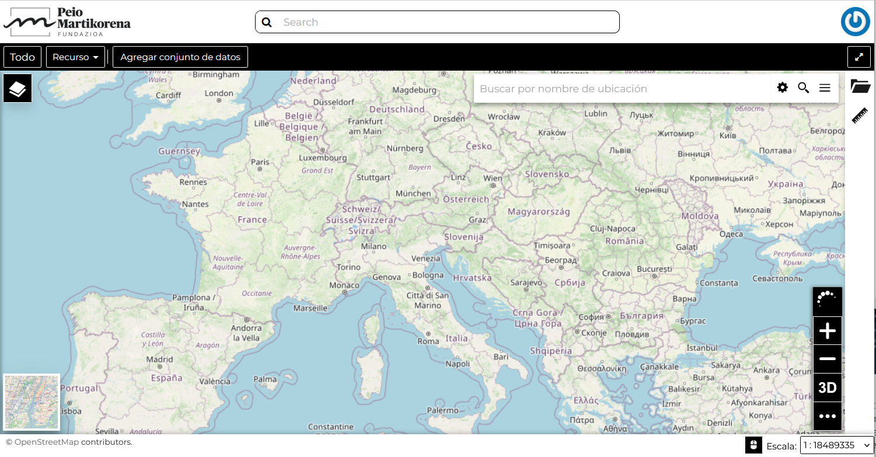Click the Sarajevo label on map

pos(526,282)
